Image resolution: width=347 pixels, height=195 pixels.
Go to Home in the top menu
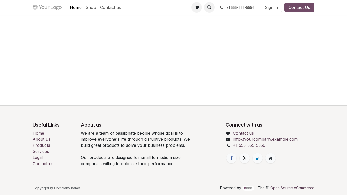(76, 7)
